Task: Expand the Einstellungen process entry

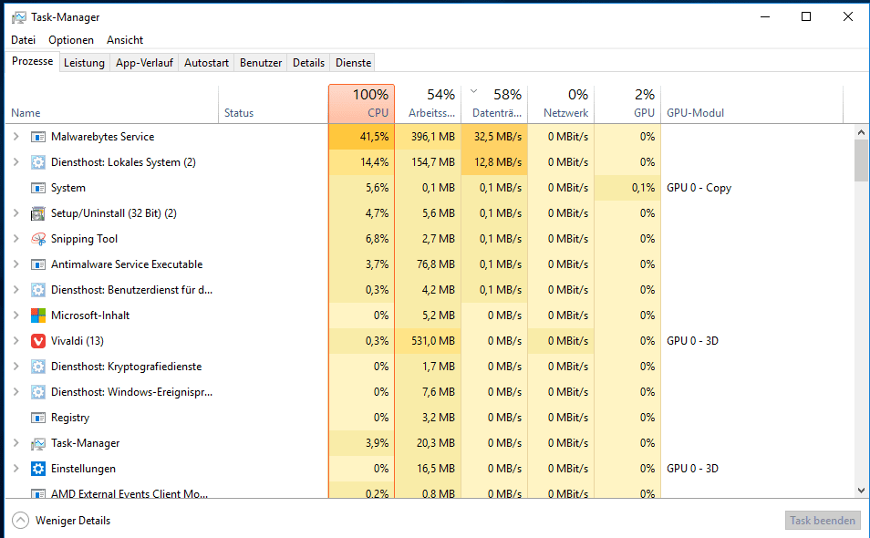Action: tap(16, 468)
